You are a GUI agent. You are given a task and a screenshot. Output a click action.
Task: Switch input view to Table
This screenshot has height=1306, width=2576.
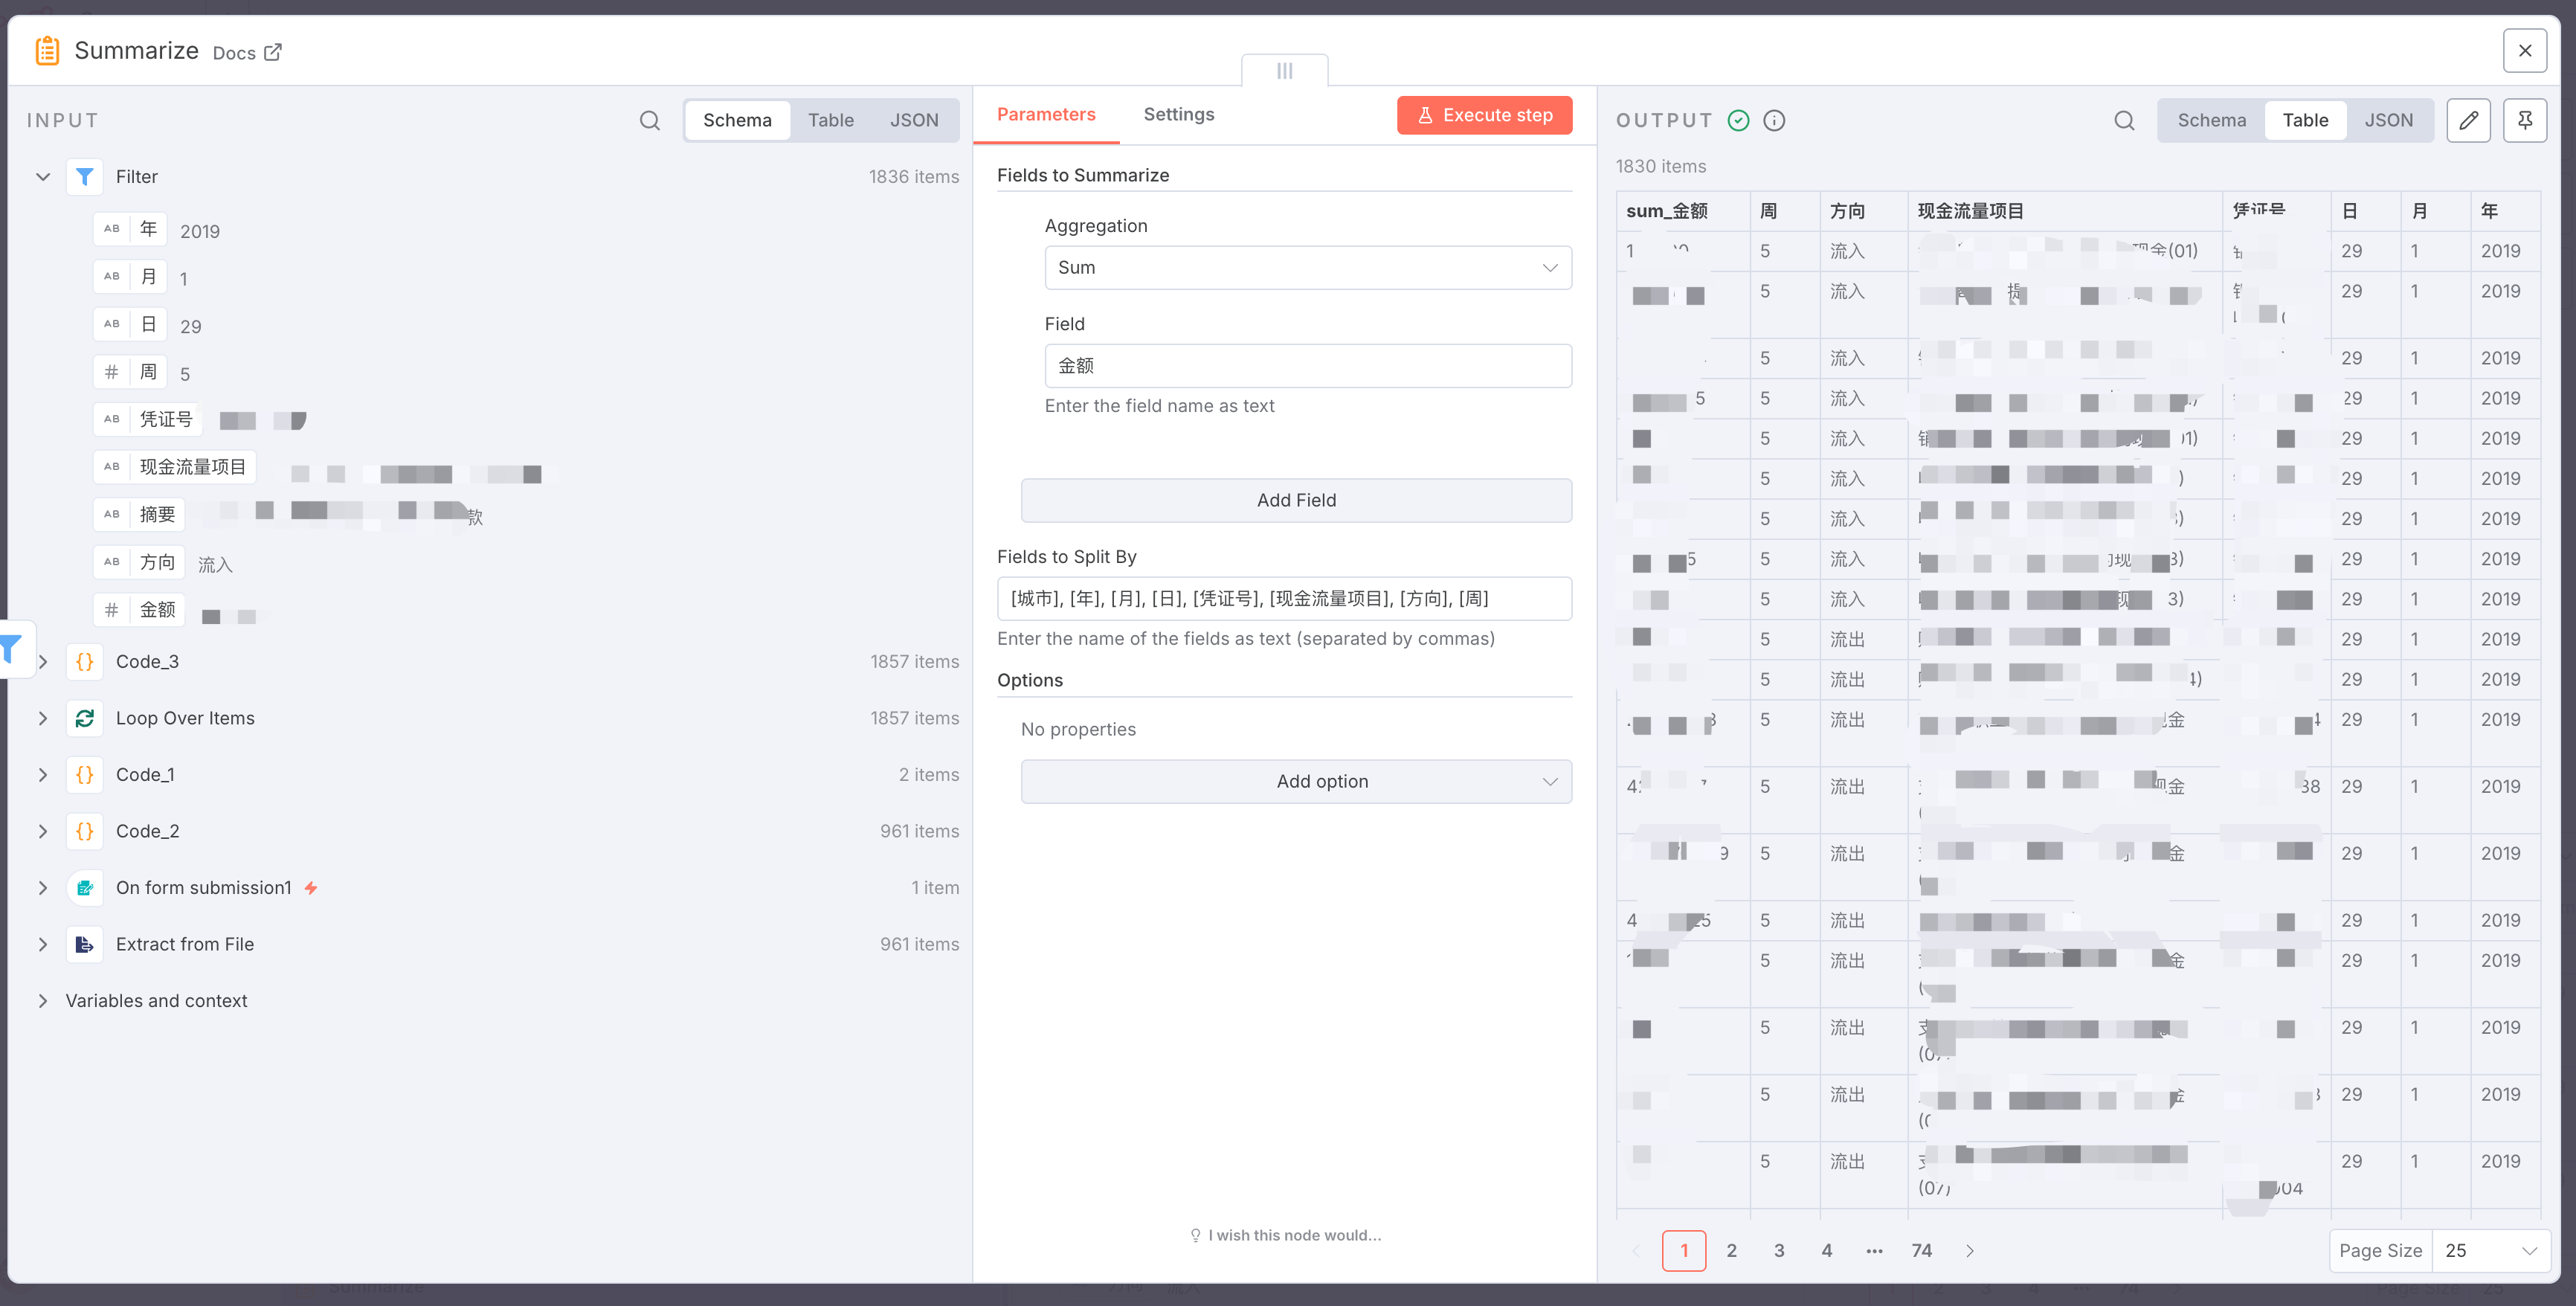pyautogui.click(x=830, y=120)
